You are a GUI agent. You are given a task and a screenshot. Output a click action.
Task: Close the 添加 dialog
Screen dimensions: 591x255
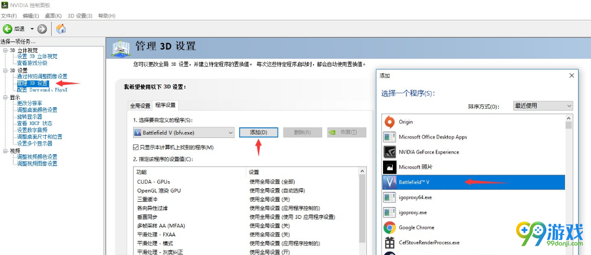click(571, 75)
